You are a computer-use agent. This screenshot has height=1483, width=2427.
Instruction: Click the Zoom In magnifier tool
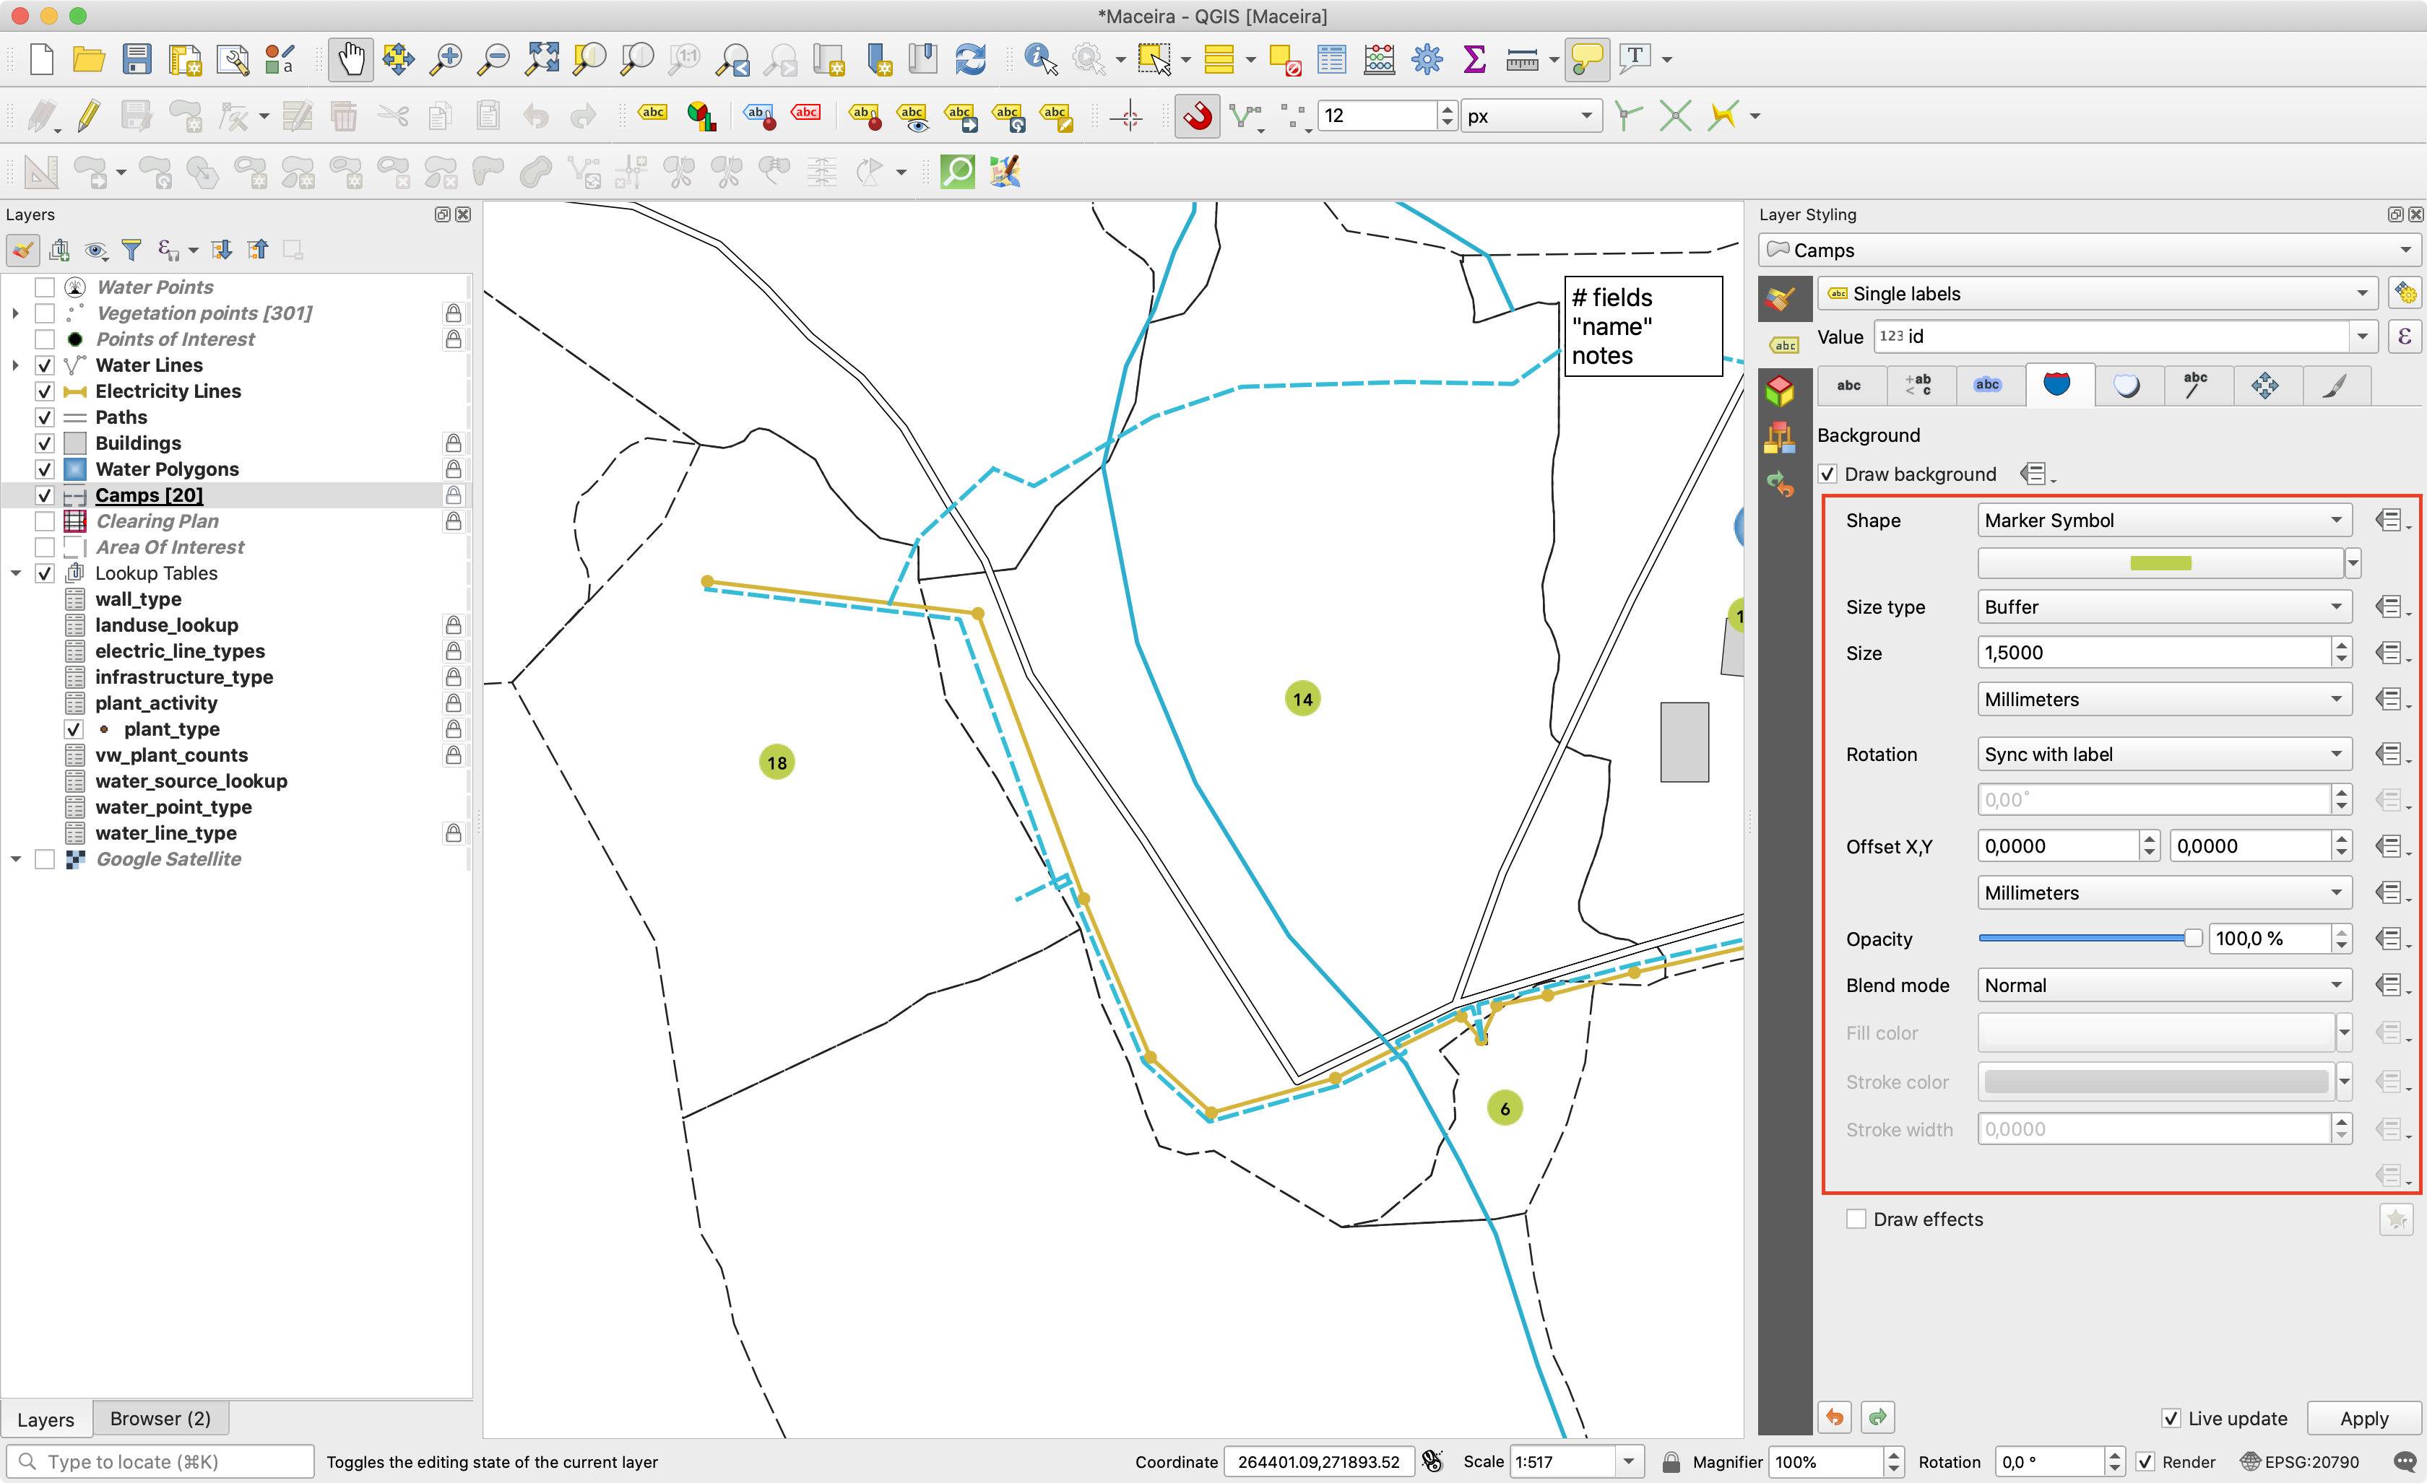pos(446,59)
